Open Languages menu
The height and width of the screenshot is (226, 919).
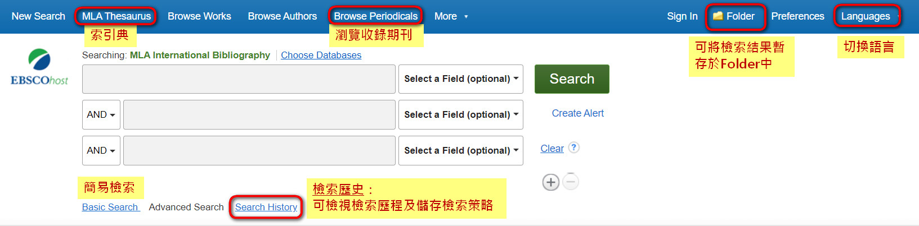point(866,16)
